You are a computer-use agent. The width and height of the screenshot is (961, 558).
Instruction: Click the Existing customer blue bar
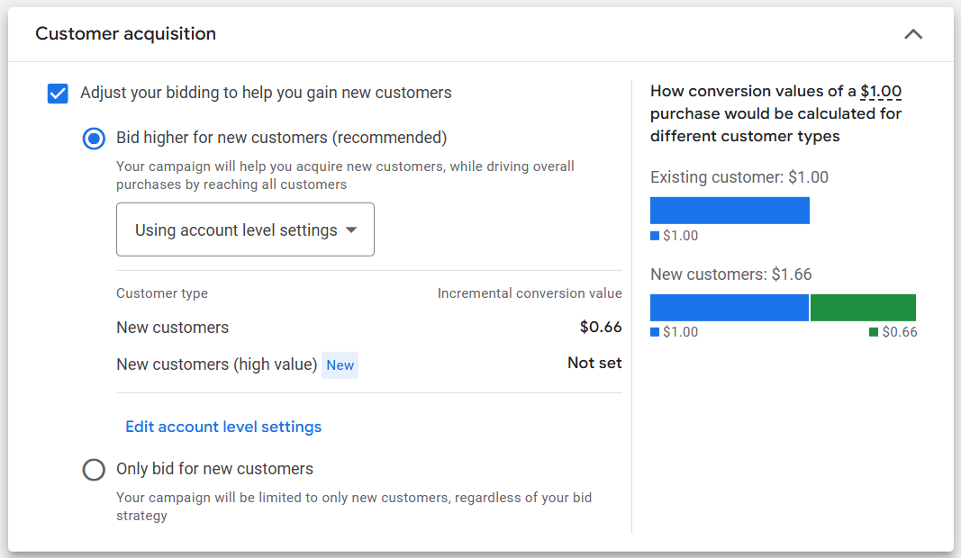pyautogui.click(x=730, y=211)
